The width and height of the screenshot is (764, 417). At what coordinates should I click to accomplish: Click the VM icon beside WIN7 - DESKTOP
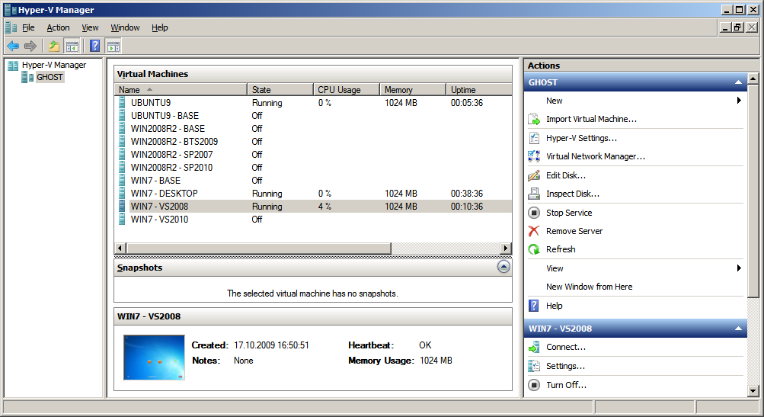pos(123,193)
